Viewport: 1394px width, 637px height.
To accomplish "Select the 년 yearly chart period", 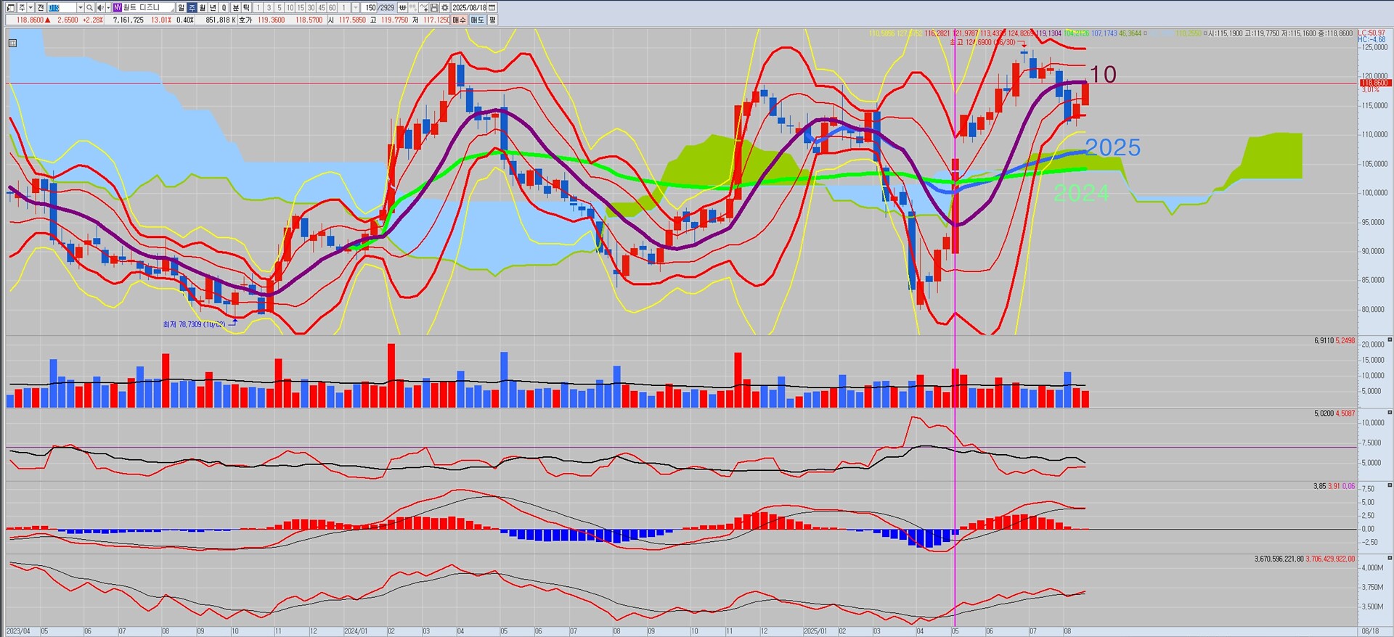I will [213, 7].
